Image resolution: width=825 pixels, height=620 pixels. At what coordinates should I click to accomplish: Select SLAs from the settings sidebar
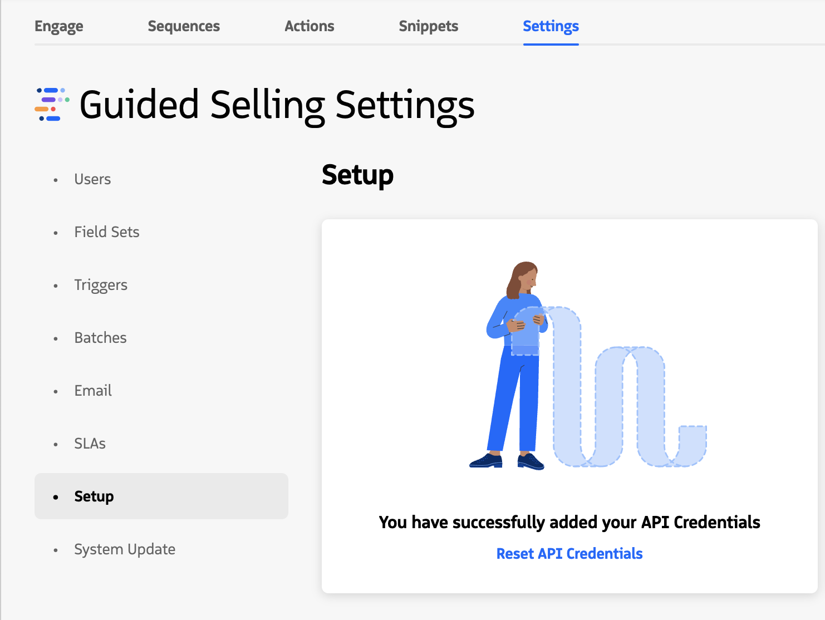click(x=90, y=443)
